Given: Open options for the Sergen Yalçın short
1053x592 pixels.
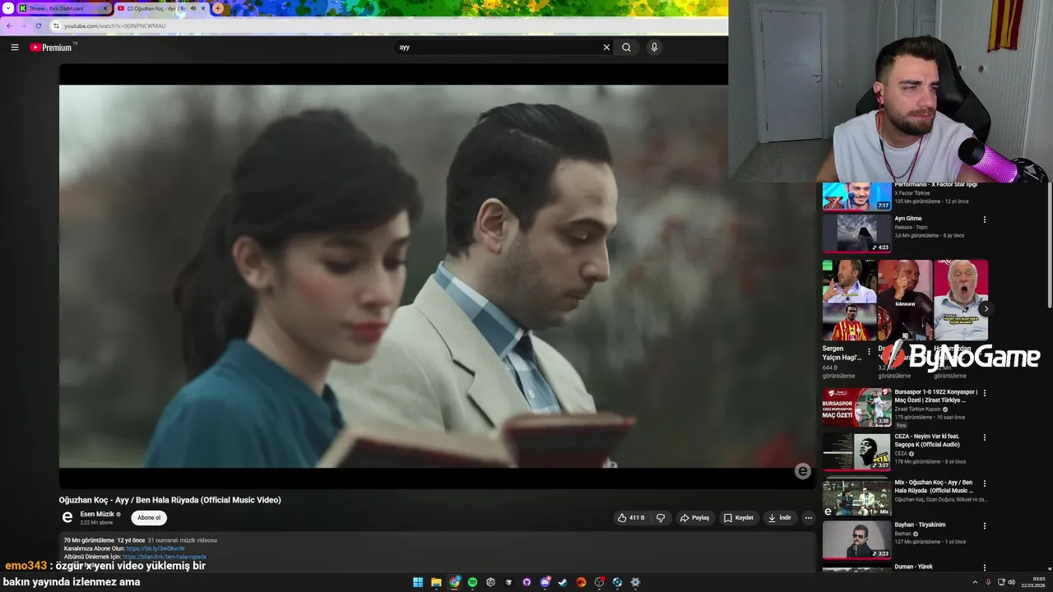Looking at the screenshot, I should pyautogui.click(x=869, y=352).
